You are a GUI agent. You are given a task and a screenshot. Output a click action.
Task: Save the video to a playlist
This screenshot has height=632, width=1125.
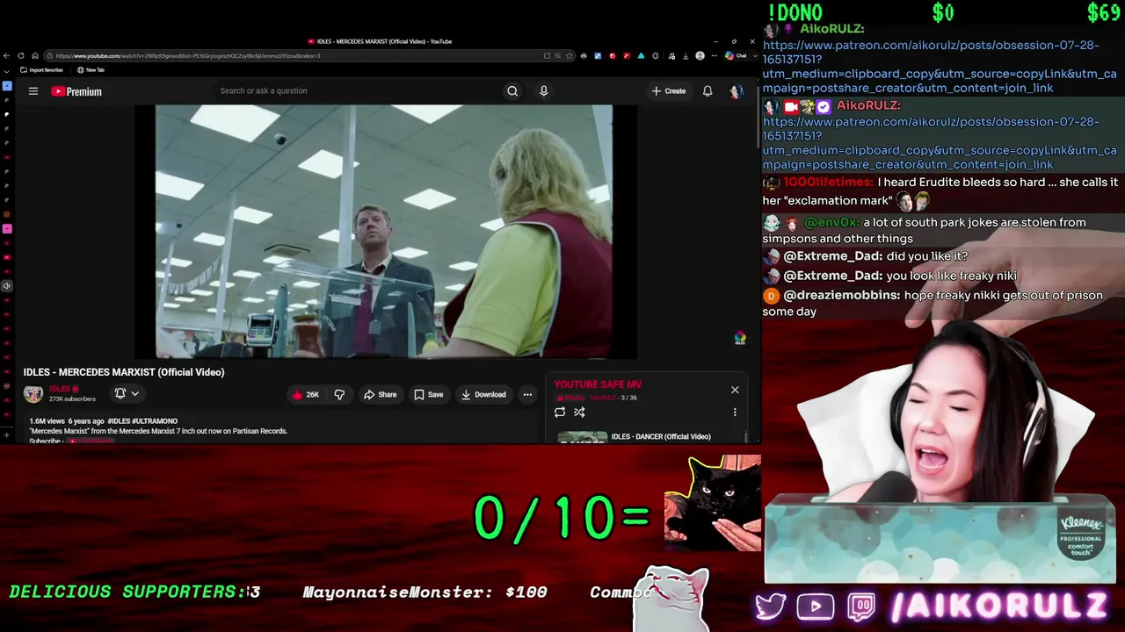tap(429, 395)
